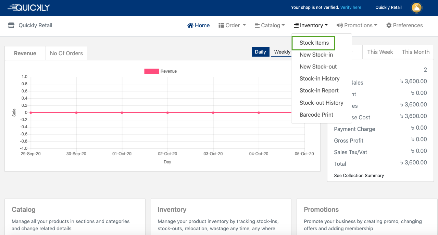Select Stock Items from Inventory menu

click(x=314, y=43)
